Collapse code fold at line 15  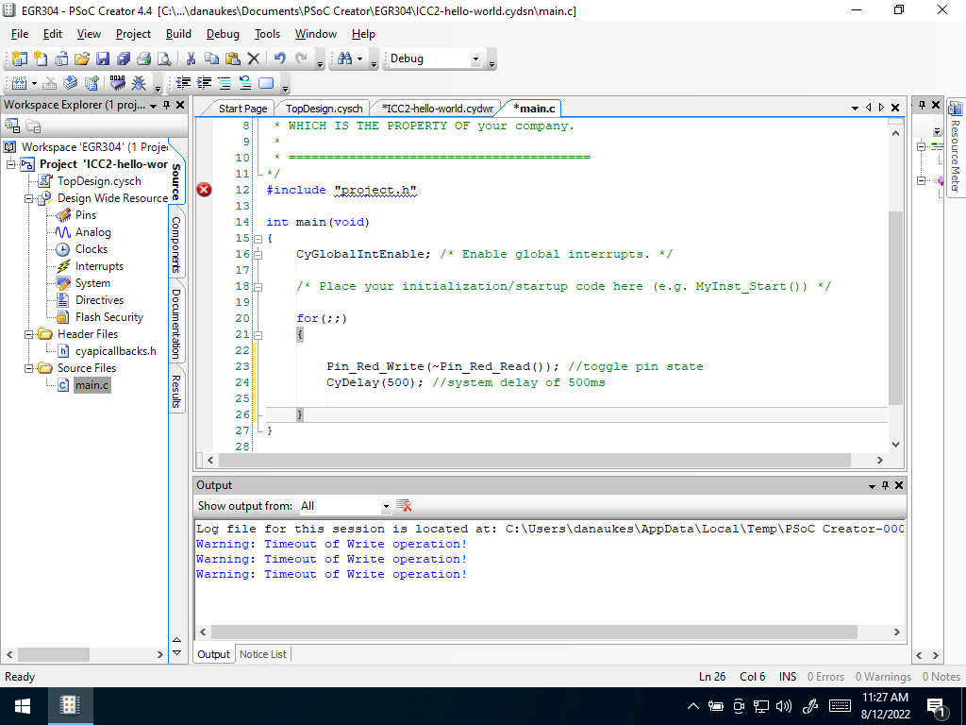(x=258, y=239)
